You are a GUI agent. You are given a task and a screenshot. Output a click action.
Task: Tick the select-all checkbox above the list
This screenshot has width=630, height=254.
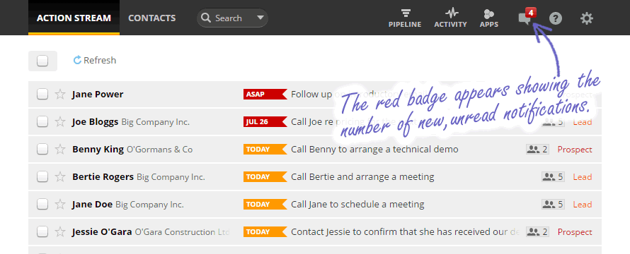(42, 61)
